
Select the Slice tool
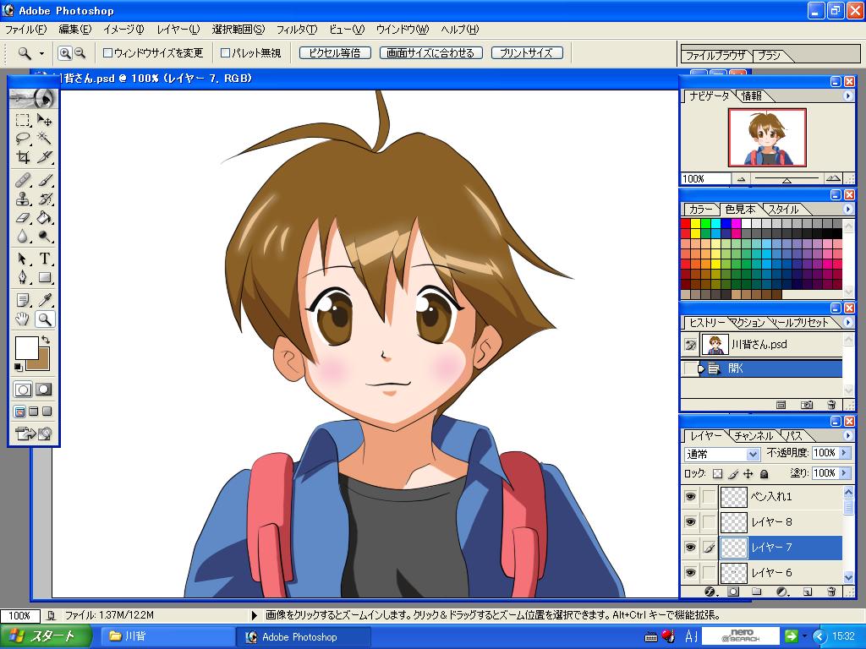pos(44,157)
